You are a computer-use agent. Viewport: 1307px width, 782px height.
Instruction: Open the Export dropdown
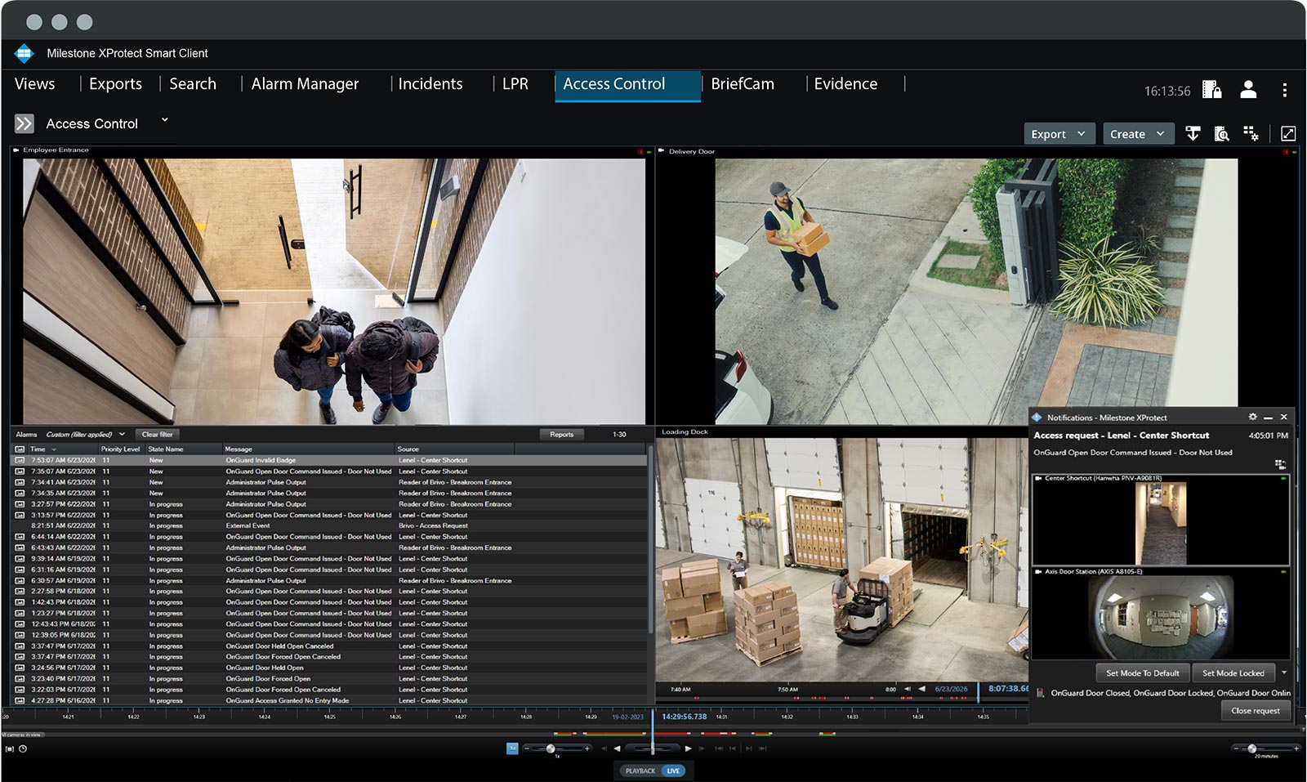pos(1059,134)
